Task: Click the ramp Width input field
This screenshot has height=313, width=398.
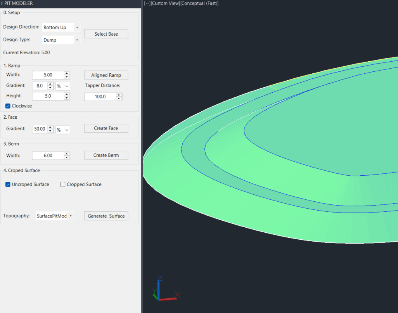Action: 48,75
